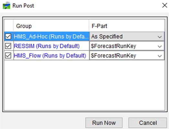The width and height of the screenshot is (169, 129).
Task: Disable the HMS_Flow group checkbox
Action: (8, 55)
